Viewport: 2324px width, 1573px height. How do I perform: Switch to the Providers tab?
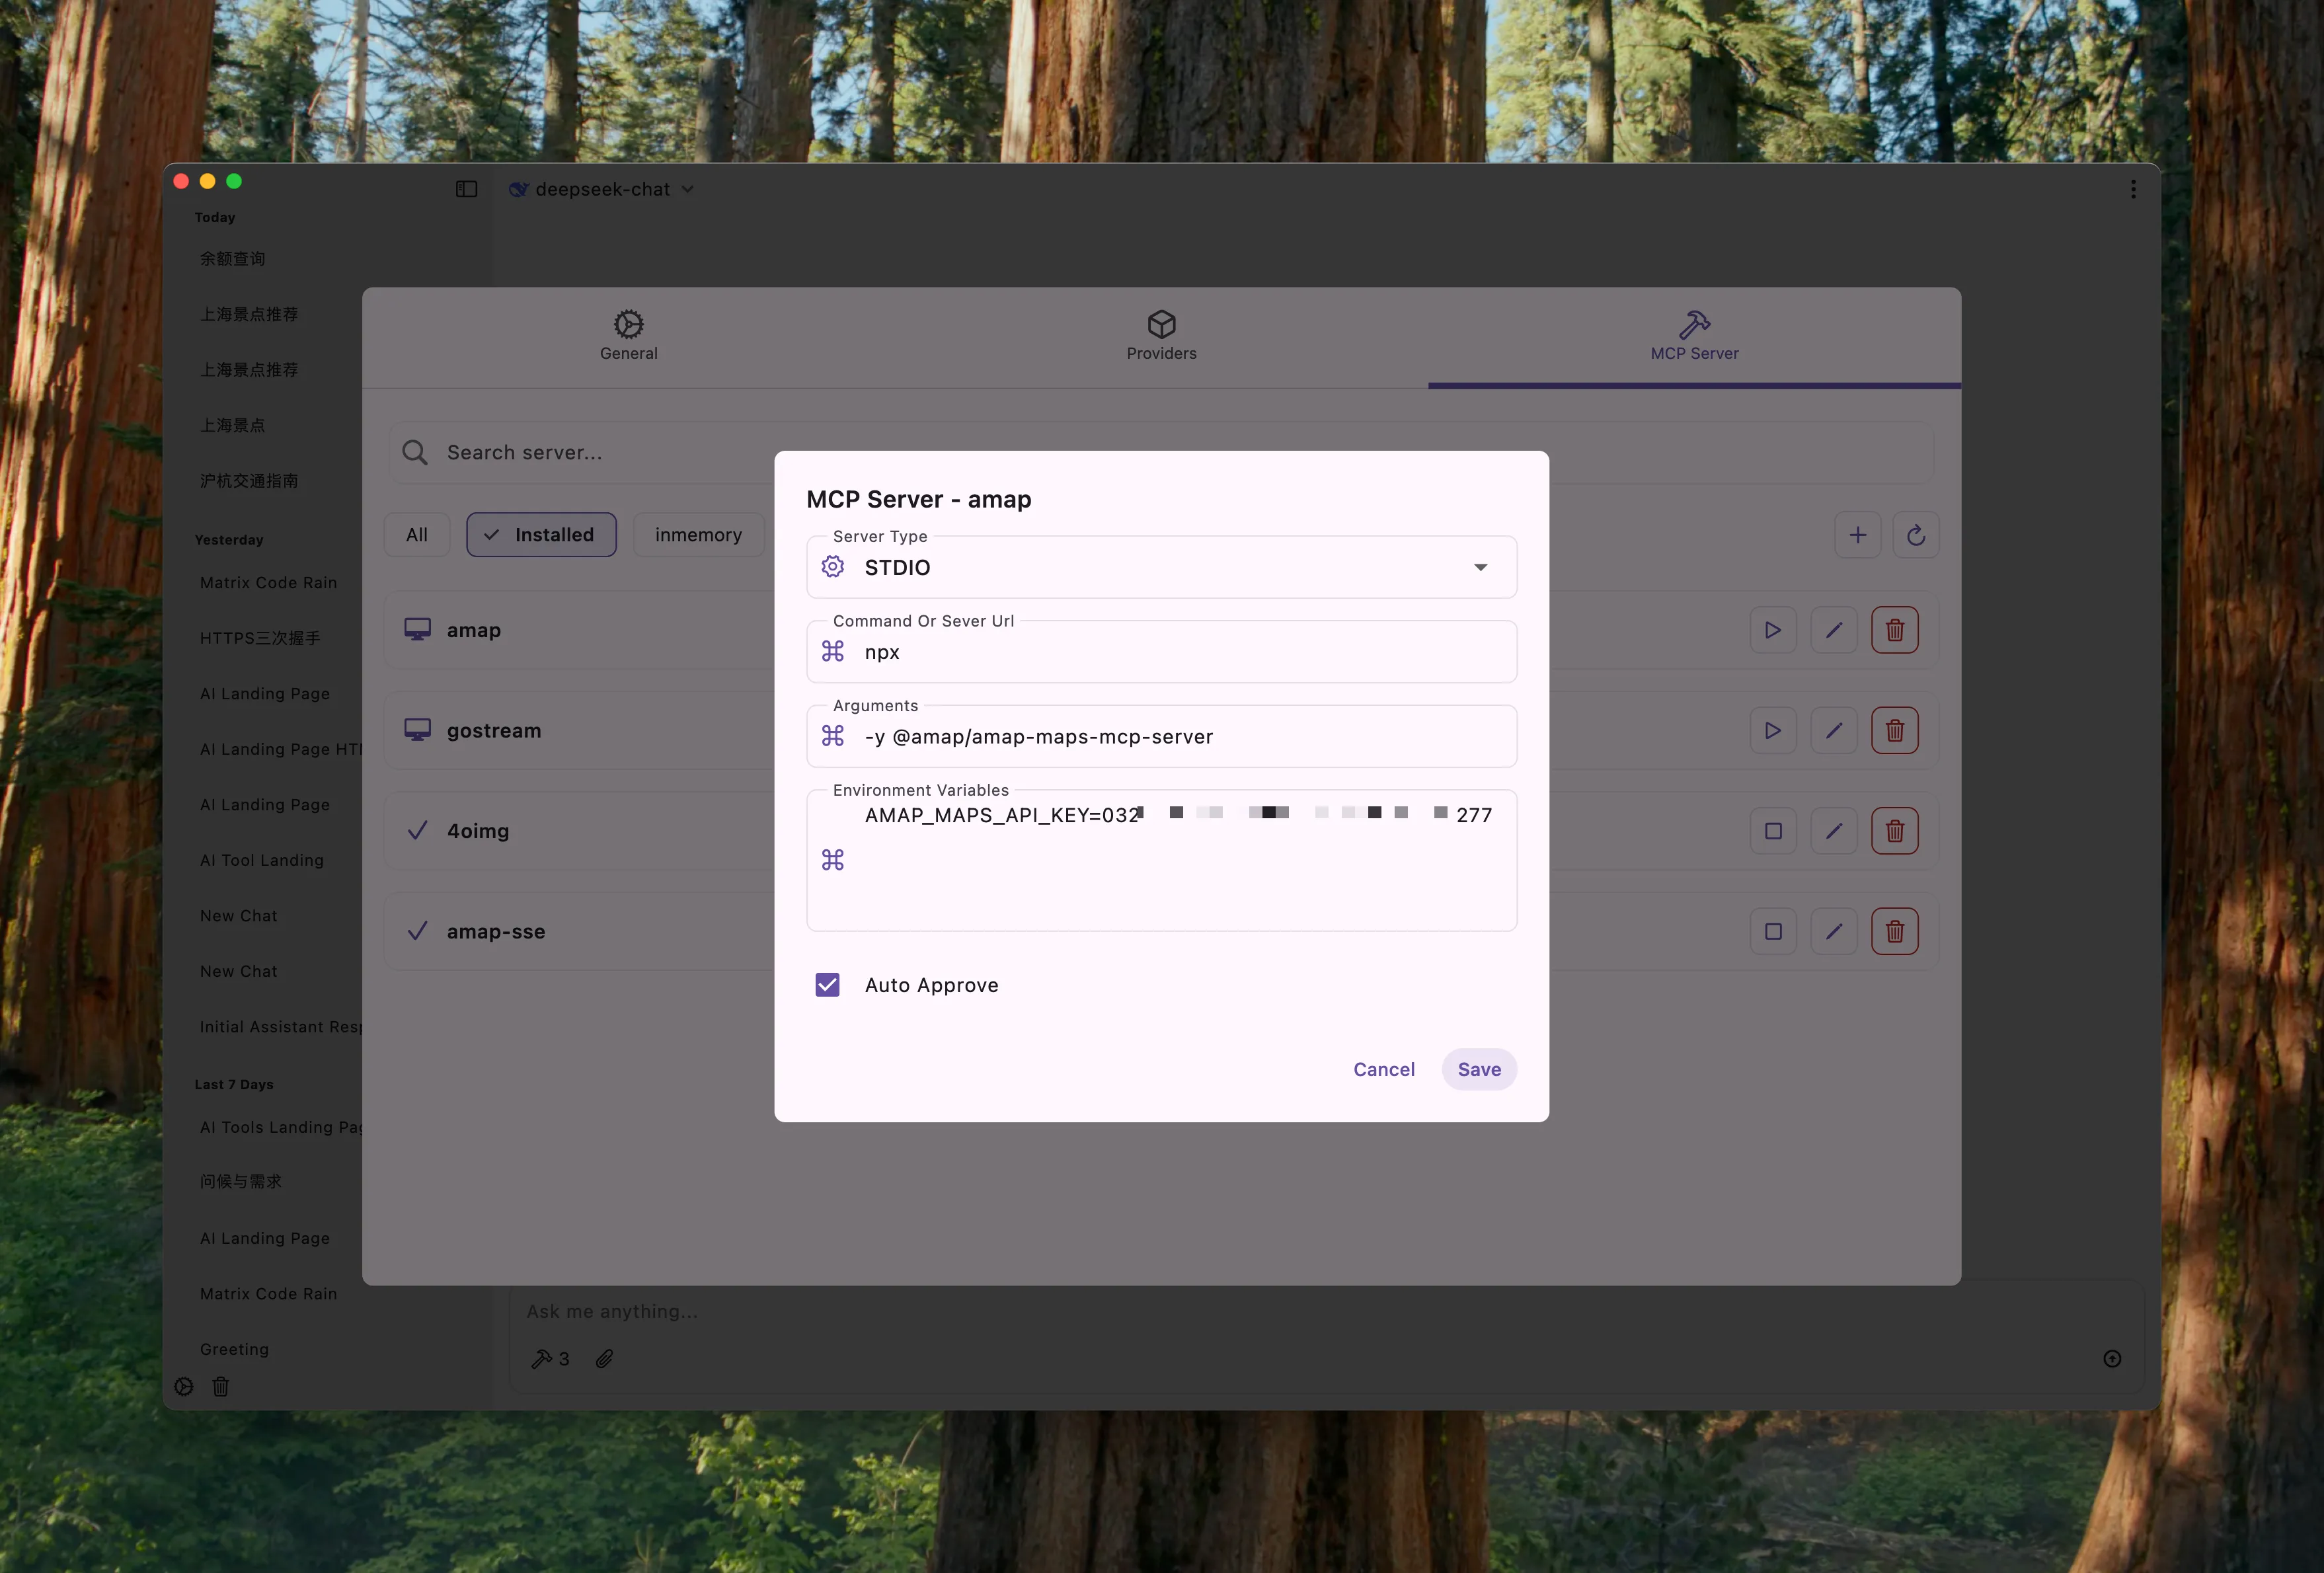point(1161,336)
